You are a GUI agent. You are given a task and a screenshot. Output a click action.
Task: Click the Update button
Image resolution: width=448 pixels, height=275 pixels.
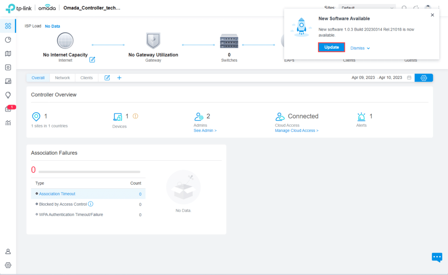coord(332,47)
